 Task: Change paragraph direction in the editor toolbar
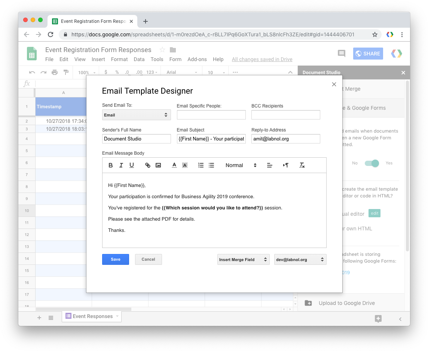(285, 165)
